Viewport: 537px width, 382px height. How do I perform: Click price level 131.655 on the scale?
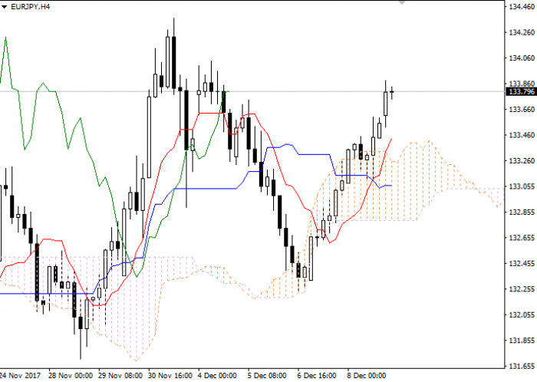[x=522, y=366]
